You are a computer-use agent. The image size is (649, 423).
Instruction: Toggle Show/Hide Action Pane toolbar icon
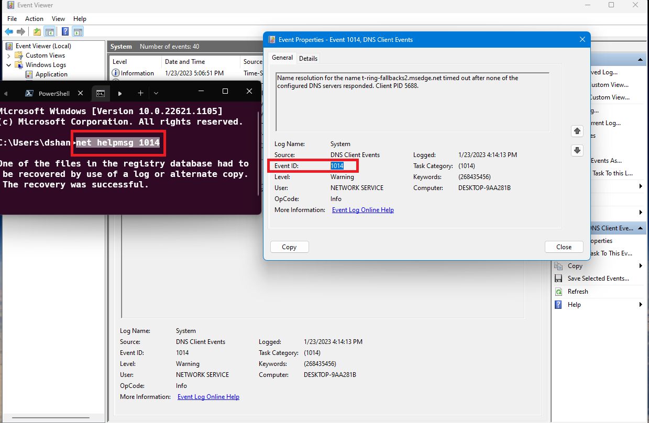(x=78, y=32)
